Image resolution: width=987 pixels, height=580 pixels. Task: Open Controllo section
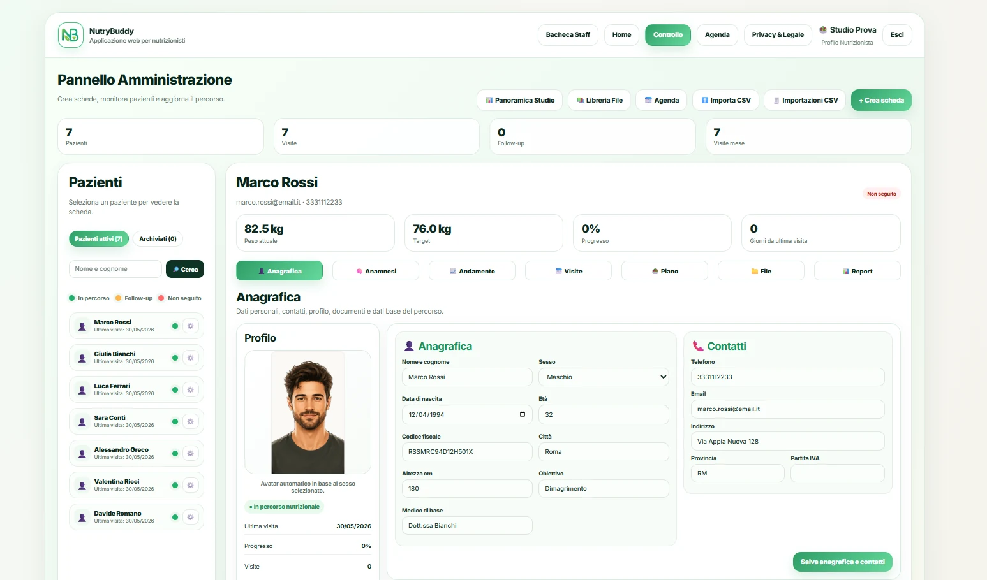[668, 35]
